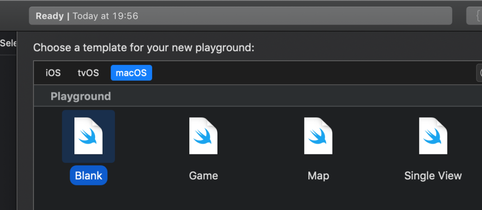The image size is (482, 210).
Task: Select the Game playground template icon
Action: pos(203,136)
